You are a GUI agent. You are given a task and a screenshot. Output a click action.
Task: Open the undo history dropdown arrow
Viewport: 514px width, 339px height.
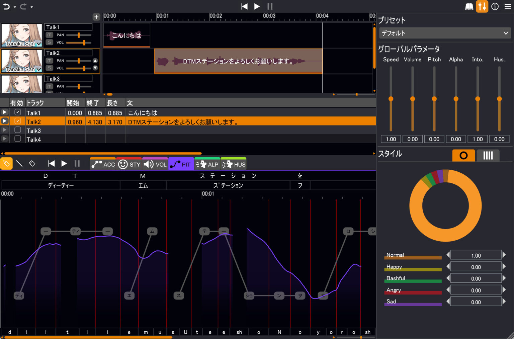(15, 7)
